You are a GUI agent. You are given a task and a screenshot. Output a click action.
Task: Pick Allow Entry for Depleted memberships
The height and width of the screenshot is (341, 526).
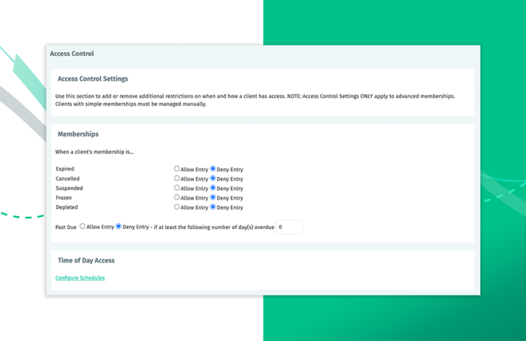(177, 207)
